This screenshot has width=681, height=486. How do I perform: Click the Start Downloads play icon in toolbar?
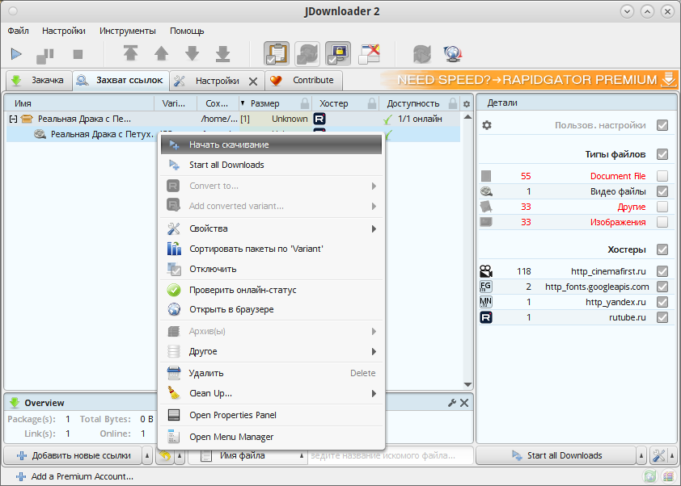(x=16, y=54)
